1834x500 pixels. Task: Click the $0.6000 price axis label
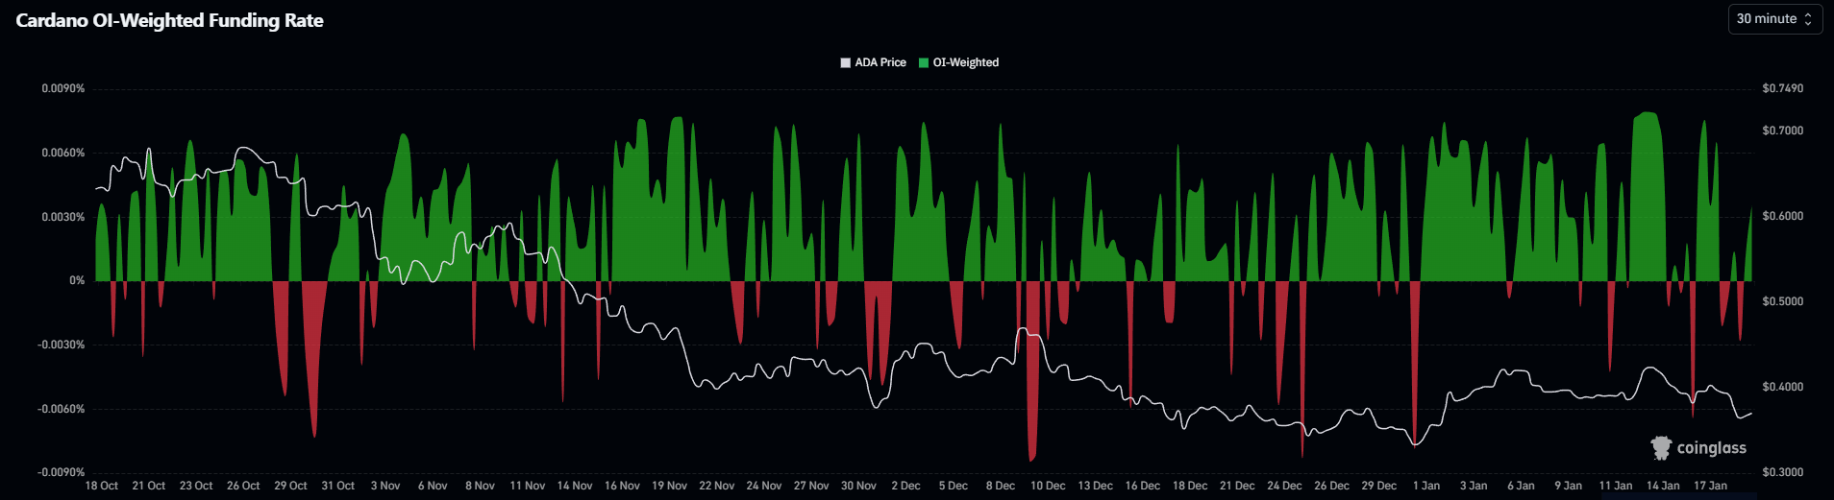(1783, 216)
